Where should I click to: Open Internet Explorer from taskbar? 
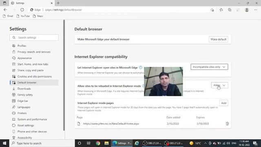pyautogui.click(x=137, y=143)
